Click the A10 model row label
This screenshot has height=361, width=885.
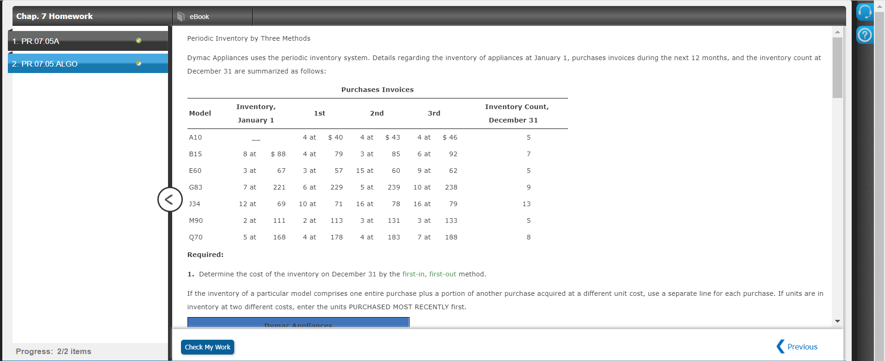pos(195,137)
